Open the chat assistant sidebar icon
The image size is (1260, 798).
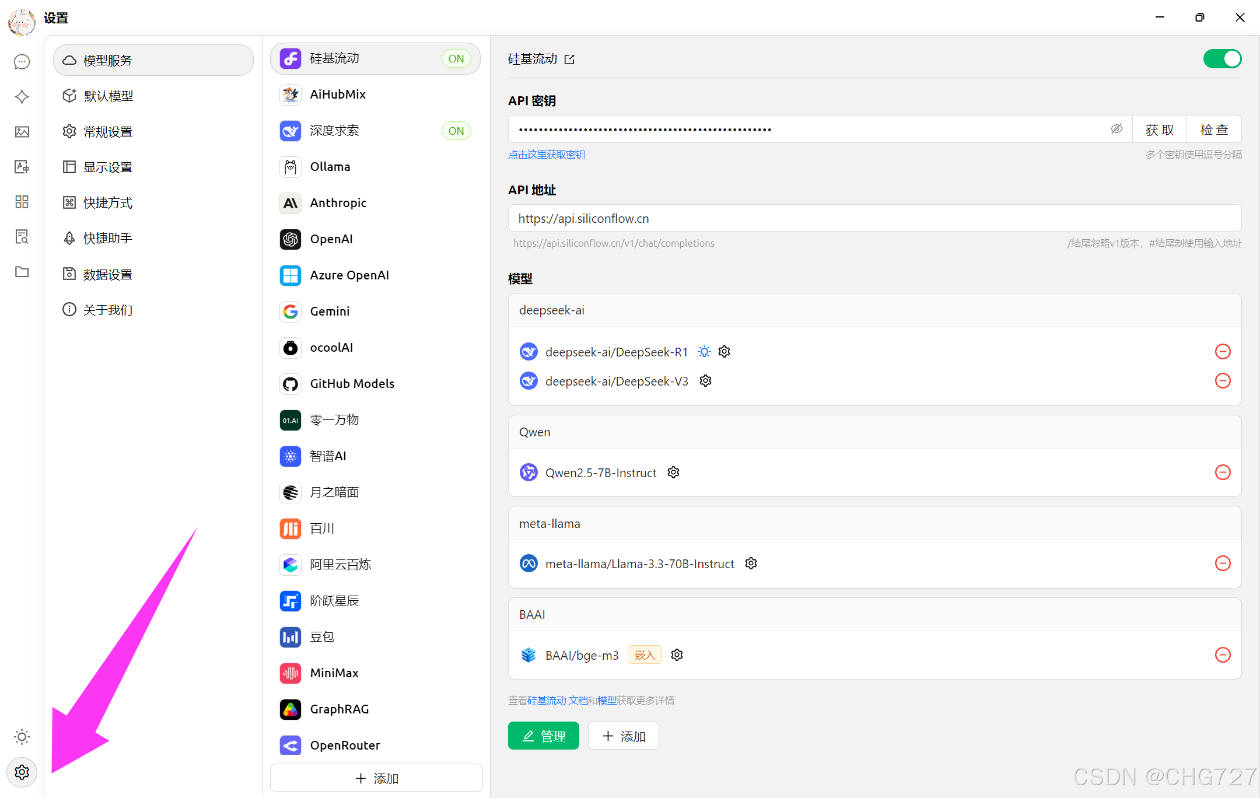(x=22, y=62)
